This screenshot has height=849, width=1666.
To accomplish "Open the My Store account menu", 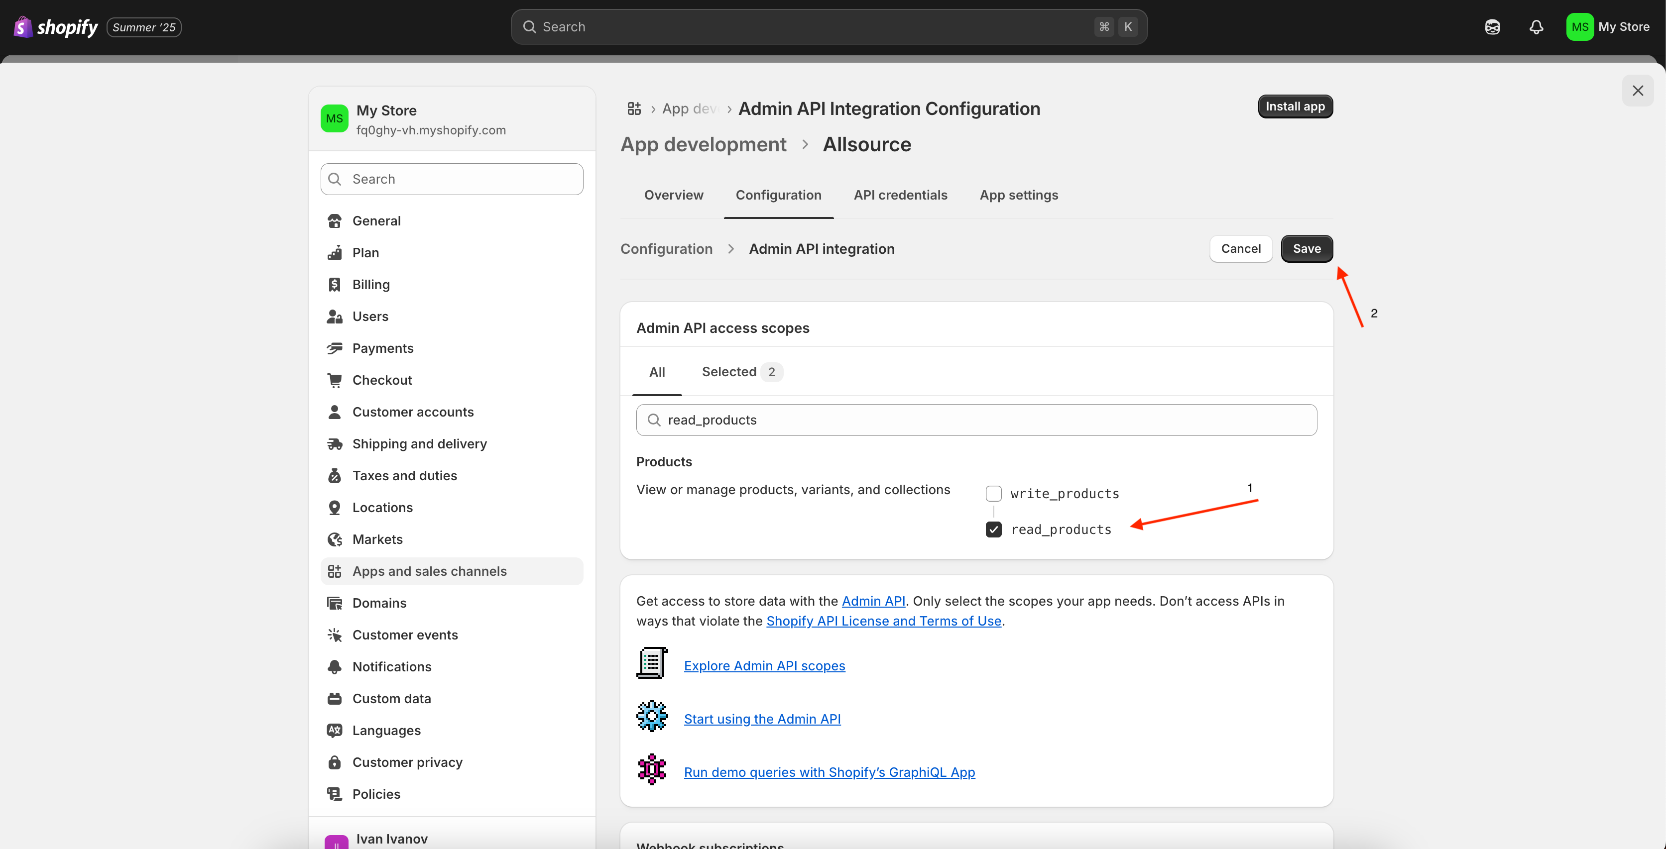I will tap(1608, 27).
